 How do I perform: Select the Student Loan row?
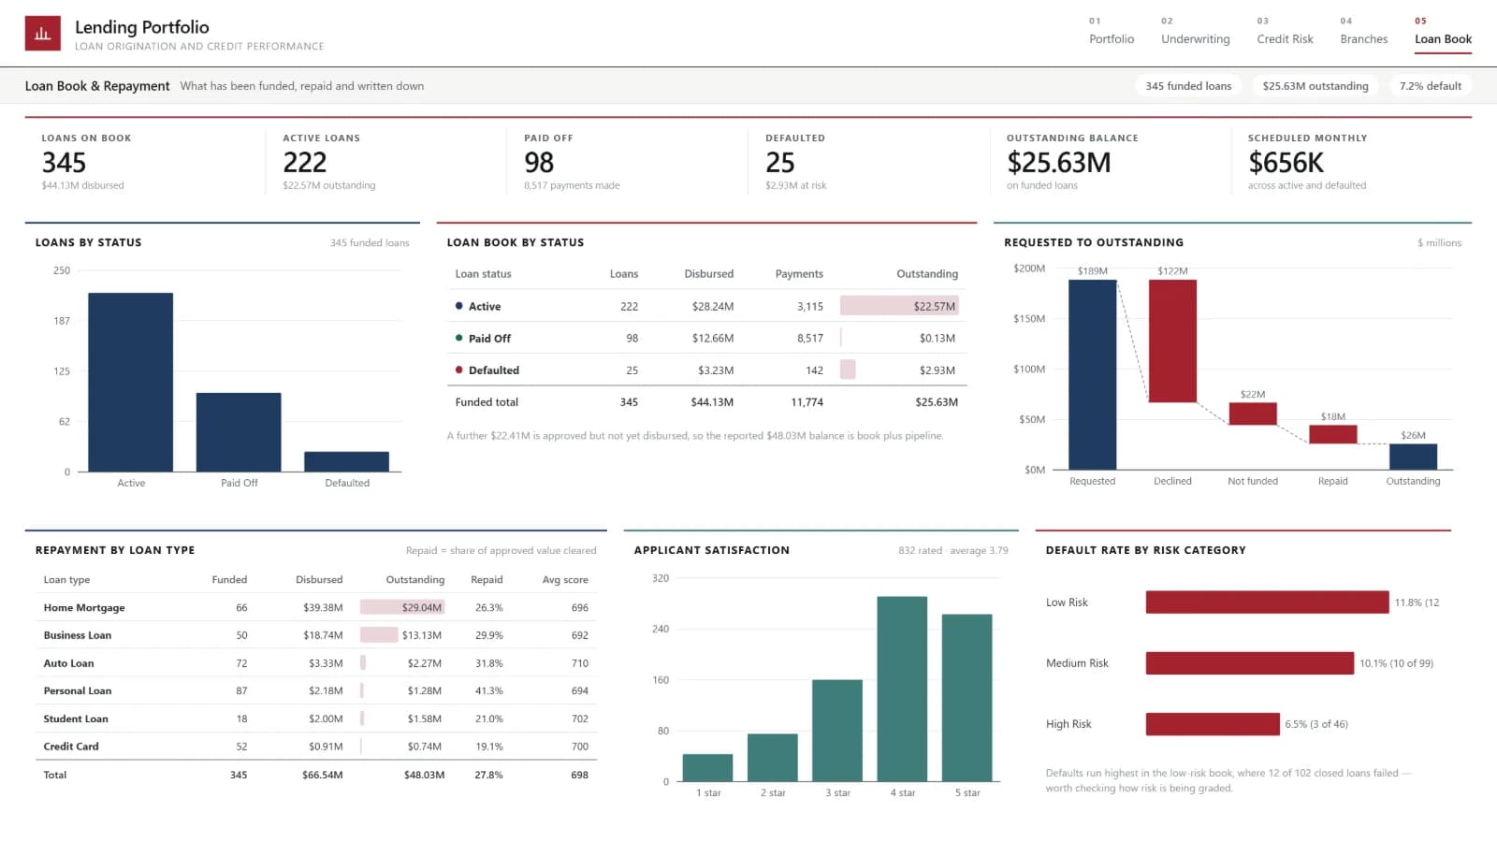(316, 719)
